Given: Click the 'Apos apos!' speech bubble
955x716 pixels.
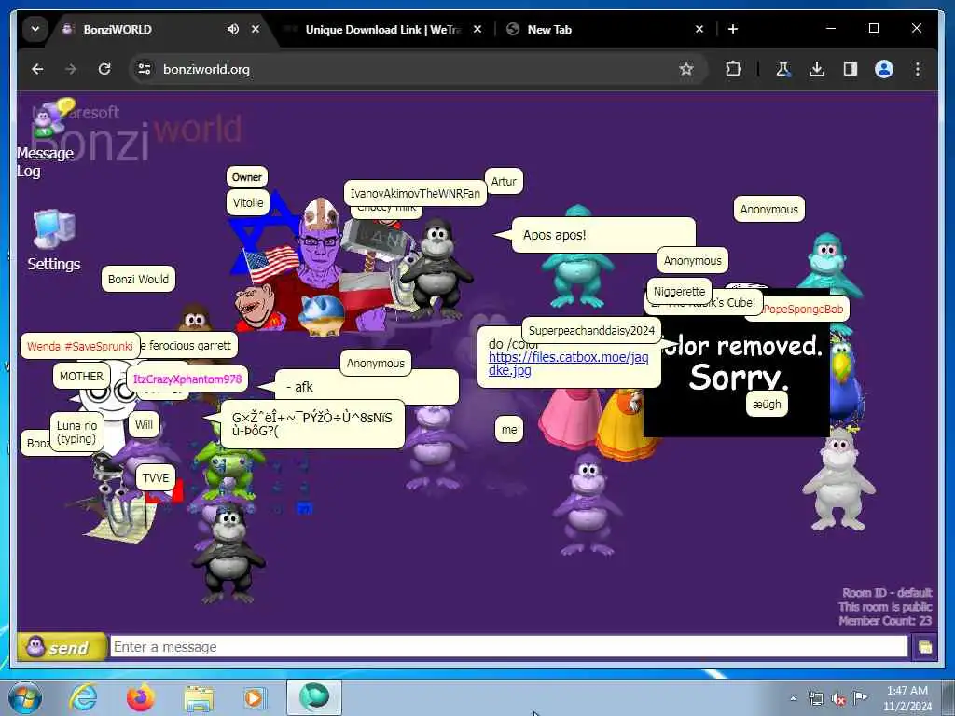Looking at the screenshot, I should (603, 235).
